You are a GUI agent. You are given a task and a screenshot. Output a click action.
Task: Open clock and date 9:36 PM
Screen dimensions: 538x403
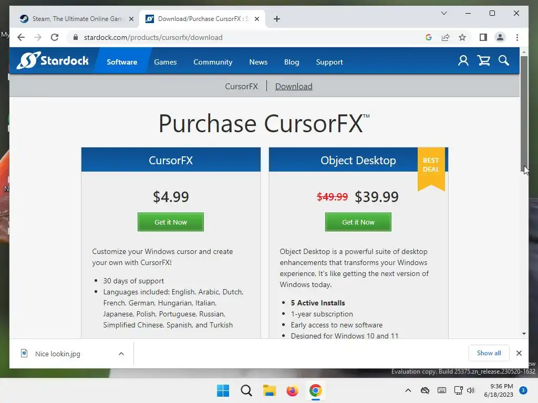(499, 390)
